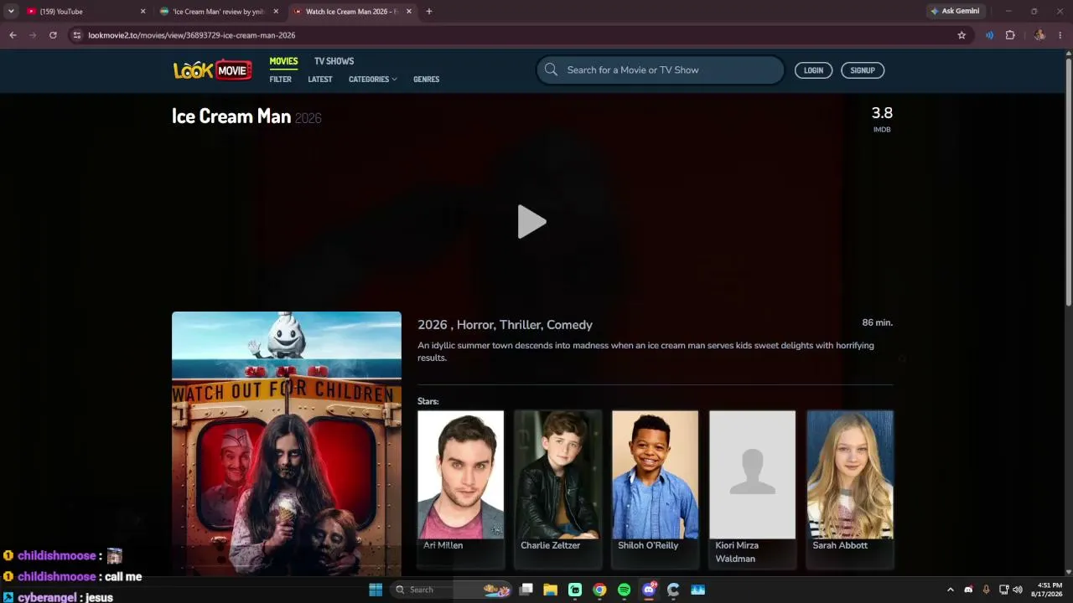Open the TV Shows menu
Screen dimensions: 1073x603
click(x=334, y=61)
